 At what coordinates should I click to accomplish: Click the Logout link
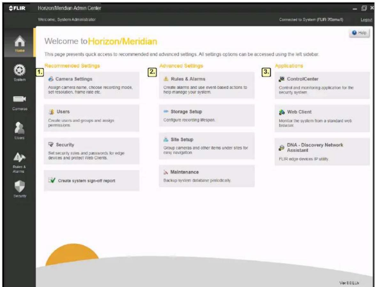click(x=366, y=20)
